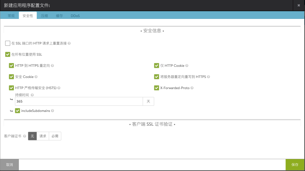The width and height of the screenshot is (305, 171).
Task: Open the DDoS tab
Action: [75, 16]
